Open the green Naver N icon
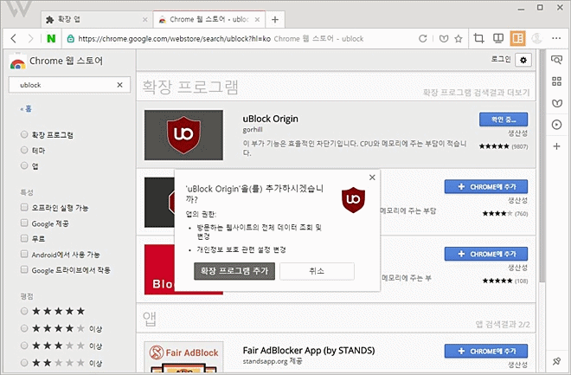The width and height of the screenshot is (571, 375). [x=51, y=38]
